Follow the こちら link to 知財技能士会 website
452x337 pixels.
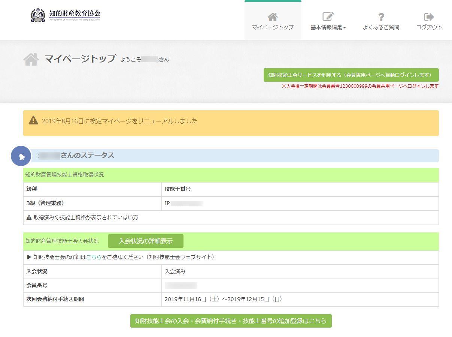94,257
